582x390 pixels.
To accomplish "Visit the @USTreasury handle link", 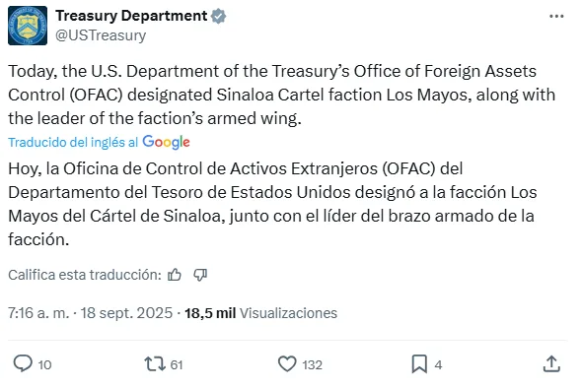I will tap(101, 35).
